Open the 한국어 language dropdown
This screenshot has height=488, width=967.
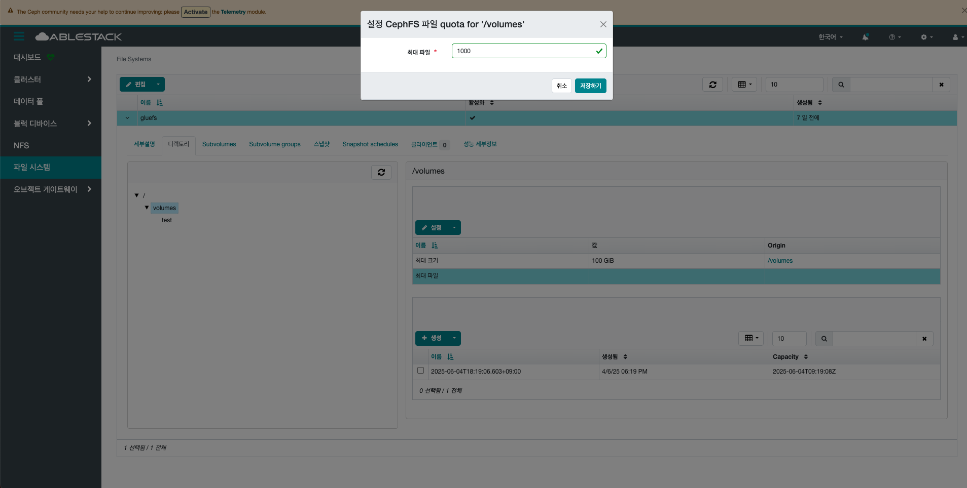click(830, 37)
